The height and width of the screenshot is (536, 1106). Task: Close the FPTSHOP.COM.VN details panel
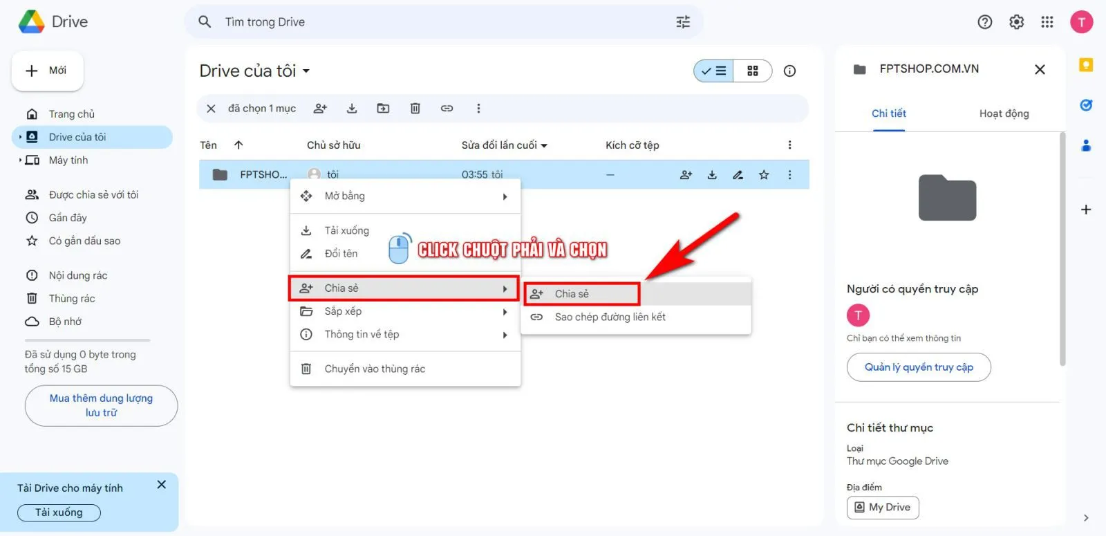pyautogui.click(x=1040, y=69)
